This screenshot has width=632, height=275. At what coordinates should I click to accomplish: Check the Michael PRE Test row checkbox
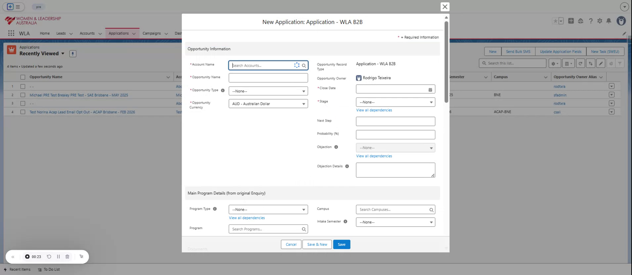tap(23, 95)
